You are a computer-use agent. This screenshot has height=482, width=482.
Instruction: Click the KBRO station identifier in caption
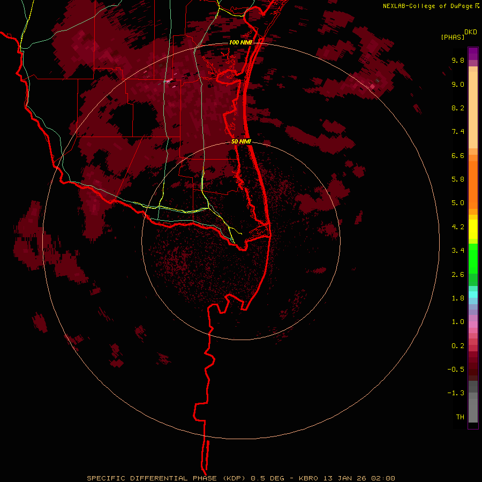pos(307,478)
